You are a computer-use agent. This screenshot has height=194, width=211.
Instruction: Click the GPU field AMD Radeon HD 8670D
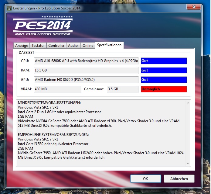pyautogui.click(x=86, y=80)
